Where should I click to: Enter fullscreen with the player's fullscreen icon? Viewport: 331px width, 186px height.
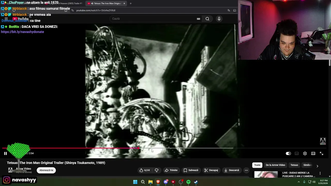click(321, 153)
